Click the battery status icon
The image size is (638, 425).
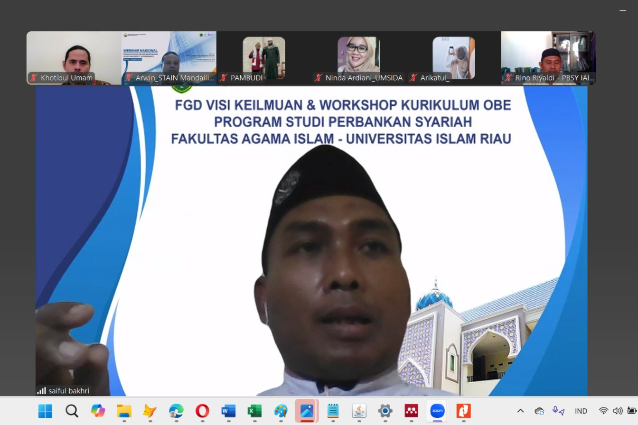pyautogui.click(x=632, y=411)
